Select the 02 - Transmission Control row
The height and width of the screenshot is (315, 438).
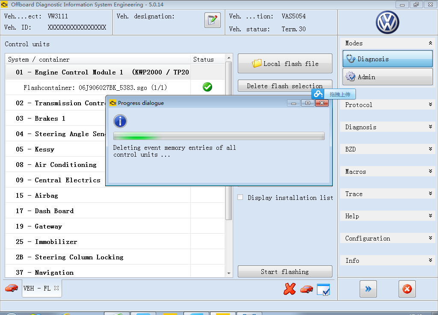tap(55, 103)
